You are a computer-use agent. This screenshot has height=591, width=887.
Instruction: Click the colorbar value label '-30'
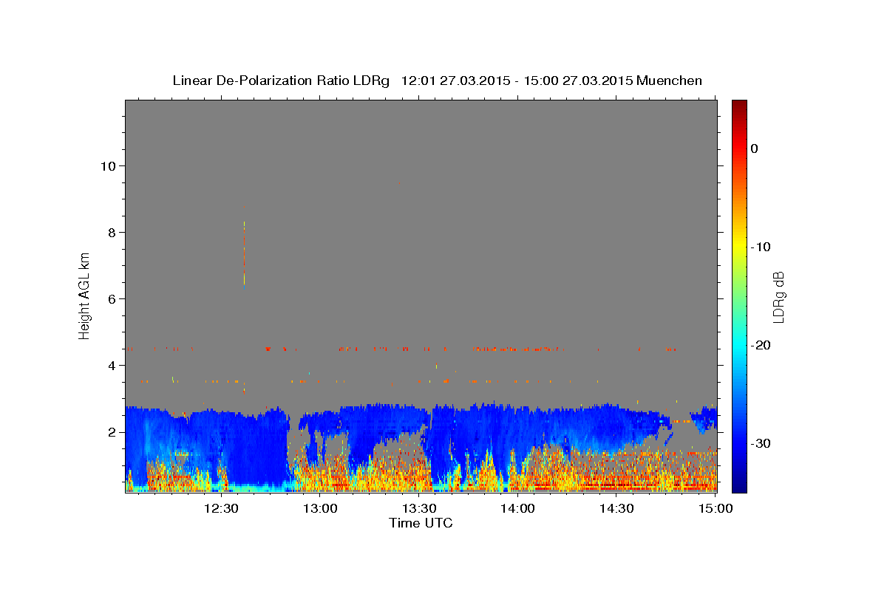point(761,443)
